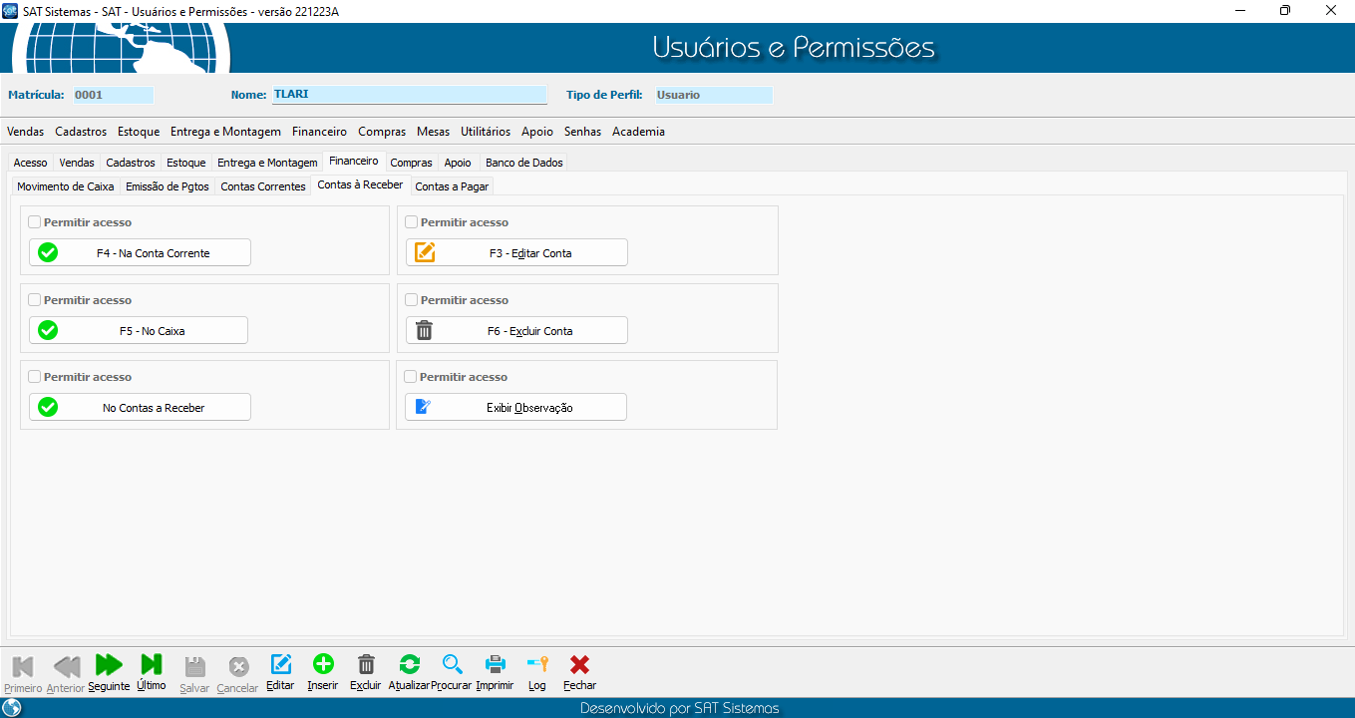Image resolution: width=1355 pixels, height=718 pixels.
Task: Jump to last record with Último
Action: tap(152, 665)
